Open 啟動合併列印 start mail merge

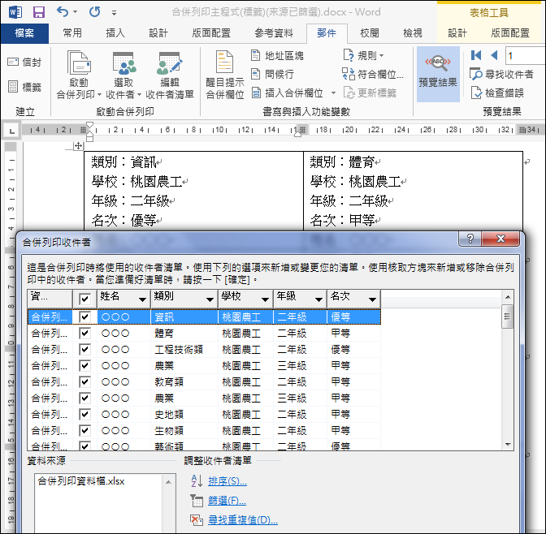pyautogui.click(x=79, y=75)
